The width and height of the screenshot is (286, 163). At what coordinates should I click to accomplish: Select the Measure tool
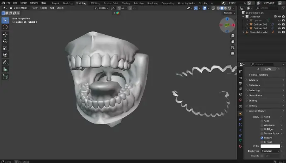pyautogui.click(x=5, y=69)
